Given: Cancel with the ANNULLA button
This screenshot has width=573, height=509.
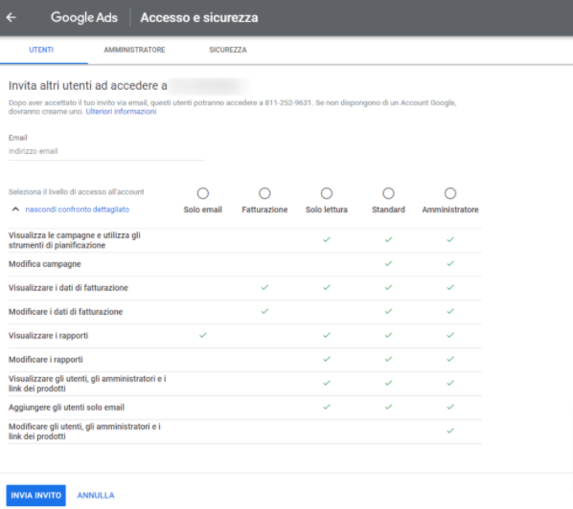Looking at the screenshot, I should [x=96, y=496].
